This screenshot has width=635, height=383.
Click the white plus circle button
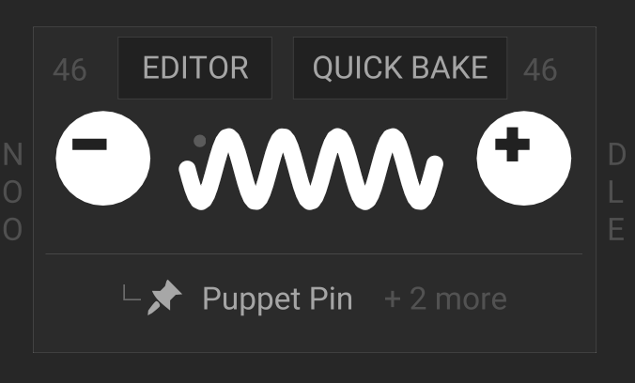524,159
